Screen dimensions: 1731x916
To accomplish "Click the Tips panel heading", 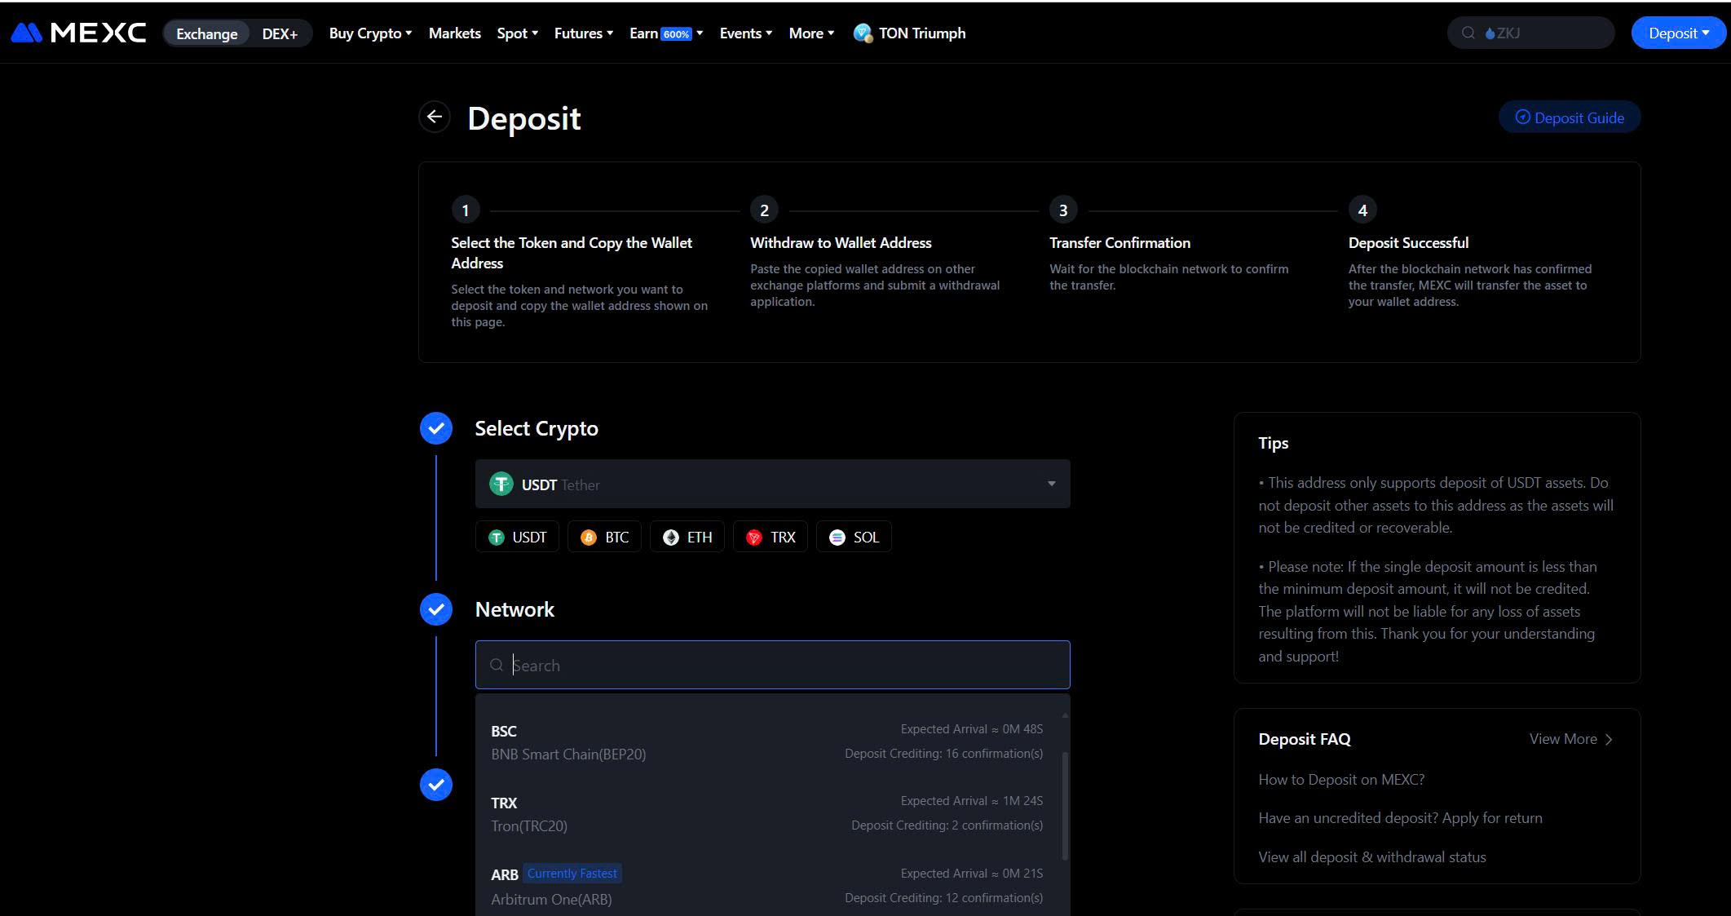I will coord(1273,443).
